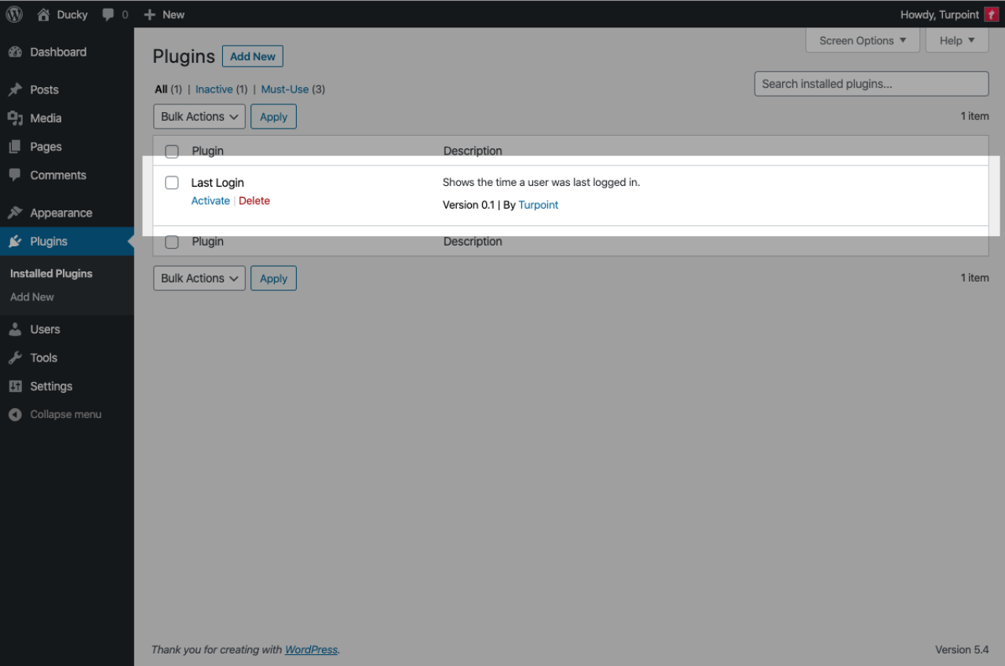
Task: Open the Tools menu label
Action: [44, 358]
